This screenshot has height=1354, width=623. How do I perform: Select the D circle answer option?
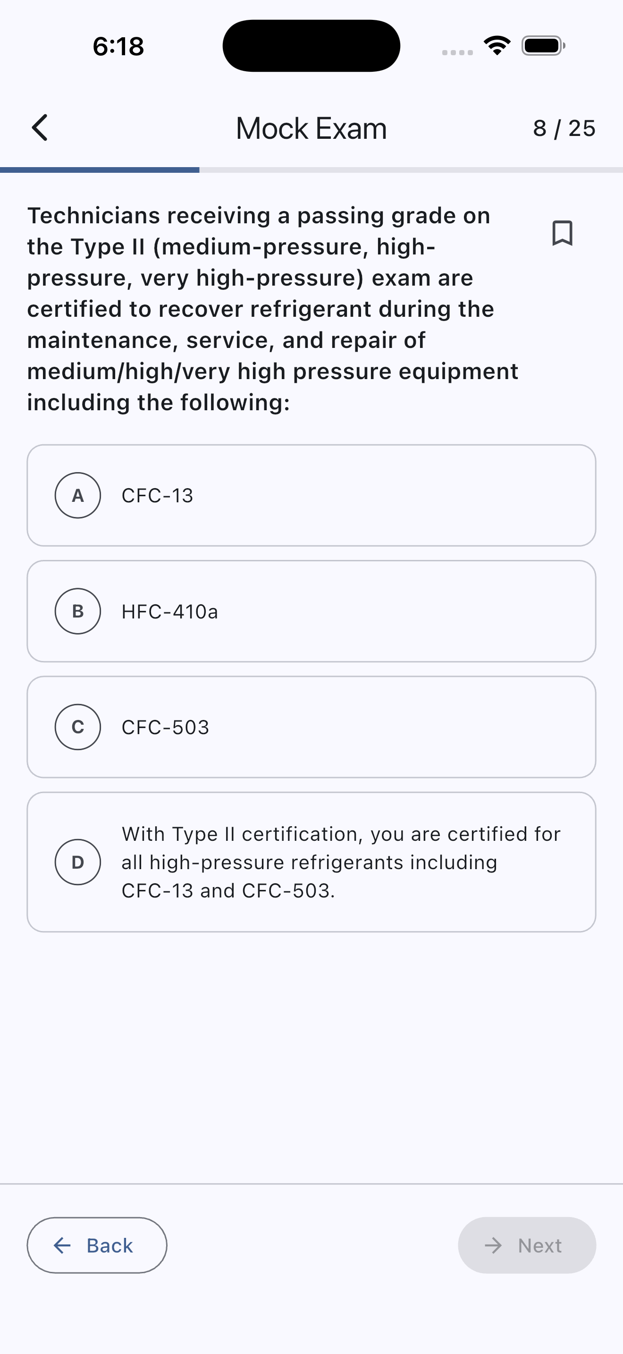pyautogui.click(x=78, y=862)
